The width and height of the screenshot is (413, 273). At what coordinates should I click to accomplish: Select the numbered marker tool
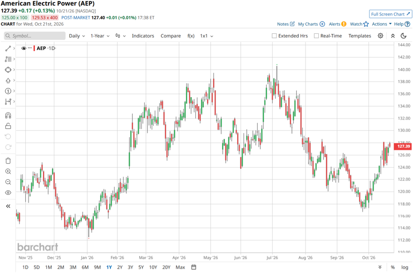pyautogui.click(x=8, y=91)
